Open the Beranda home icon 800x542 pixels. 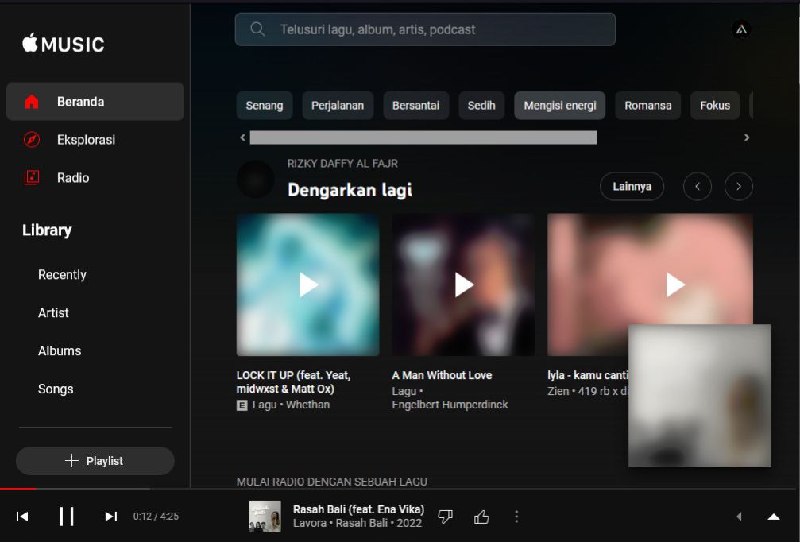(x=32, y=102)
